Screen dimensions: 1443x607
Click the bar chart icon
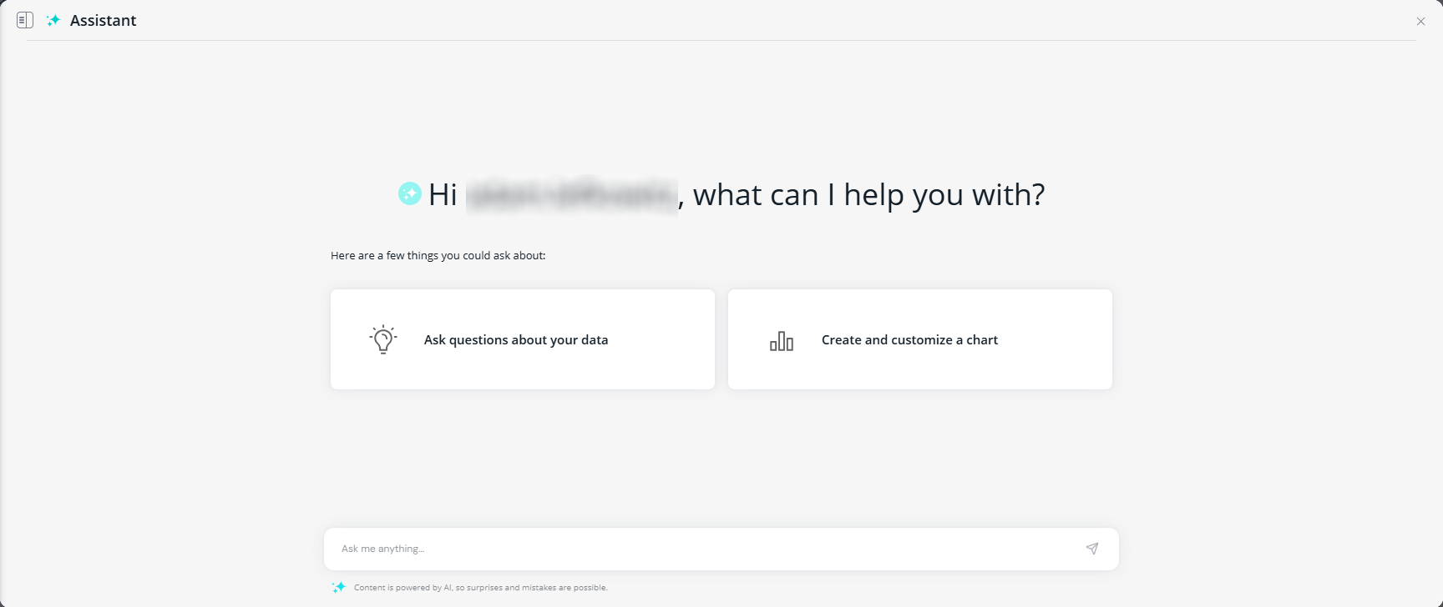[x=782, y=340]
